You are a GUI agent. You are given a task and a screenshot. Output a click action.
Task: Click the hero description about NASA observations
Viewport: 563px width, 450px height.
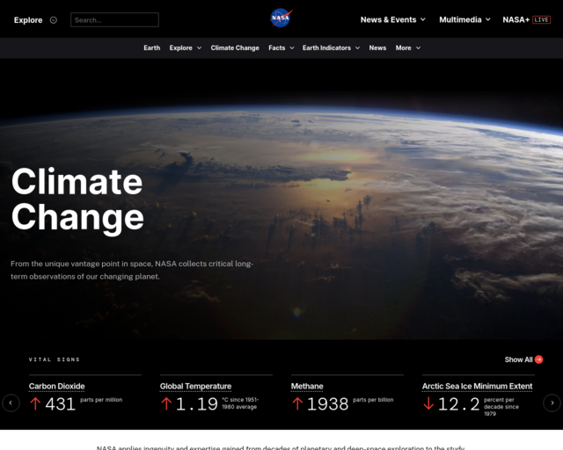(132, 270)
